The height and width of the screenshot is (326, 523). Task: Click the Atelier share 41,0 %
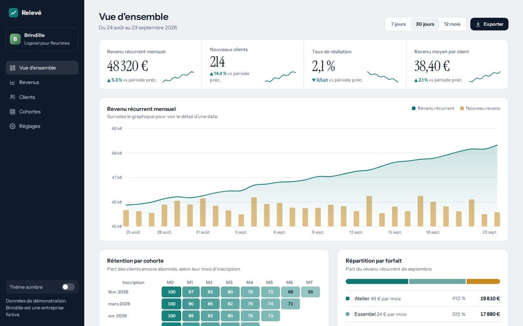[458, 299]
